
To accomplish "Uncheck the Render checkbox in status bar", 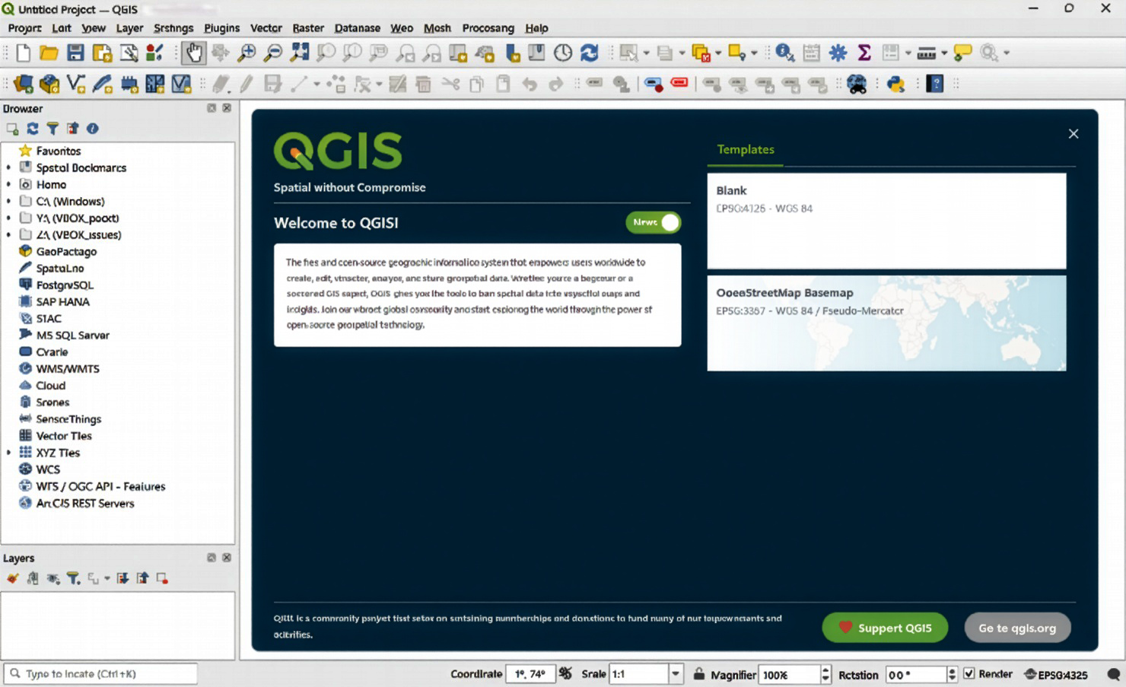I will pos(969,674).
